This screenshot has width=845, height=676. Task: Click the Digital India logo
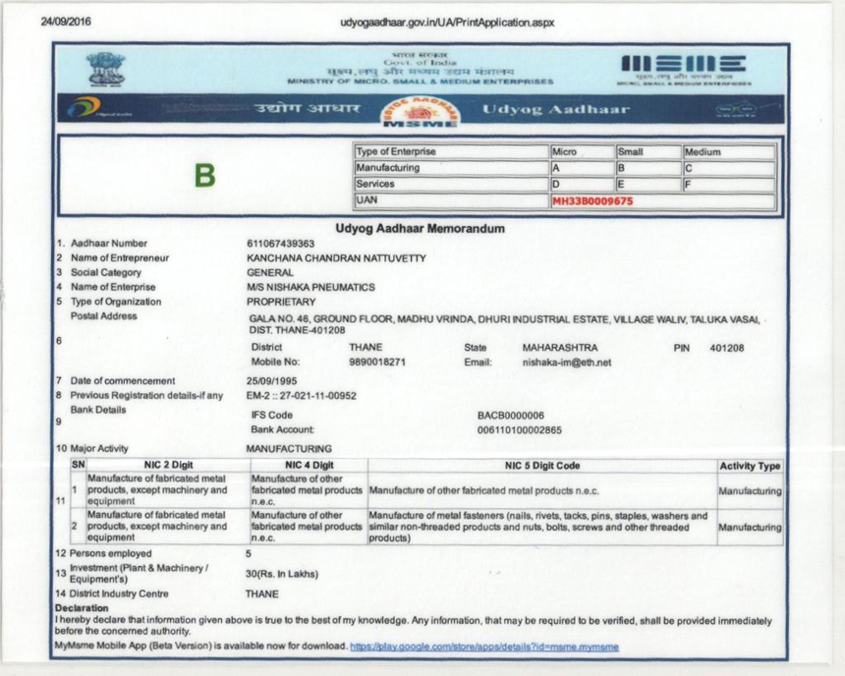coord(99,108)
